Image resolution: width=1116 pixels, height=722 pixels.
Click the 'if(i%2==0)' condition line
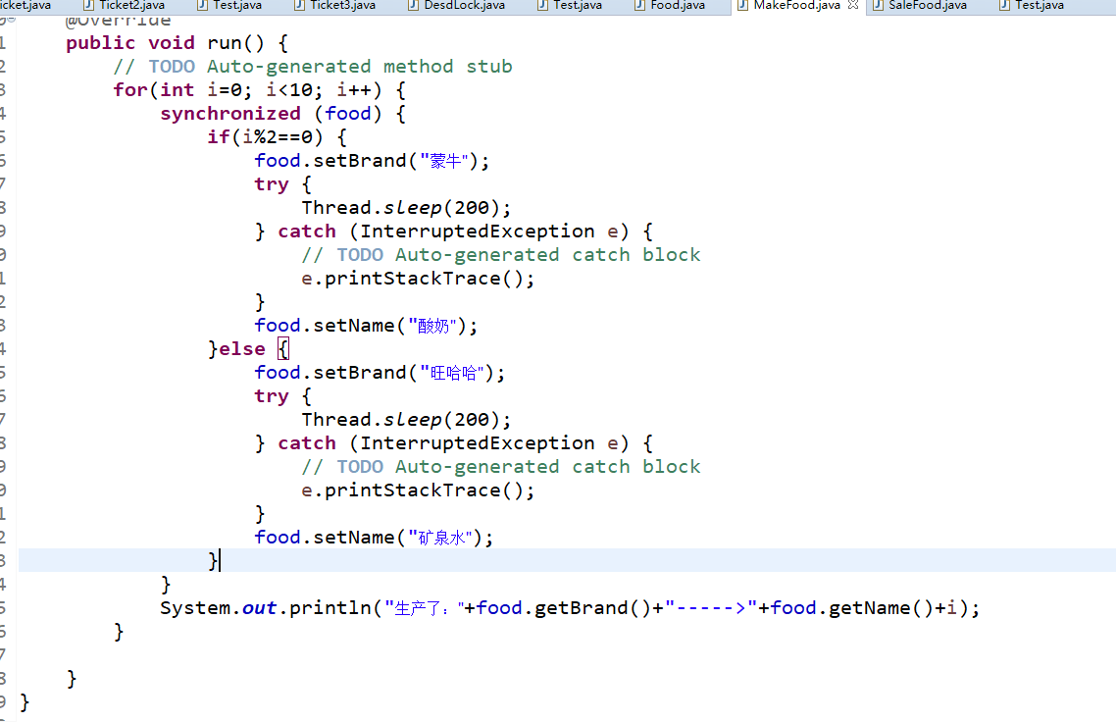[x=277, y=137]
